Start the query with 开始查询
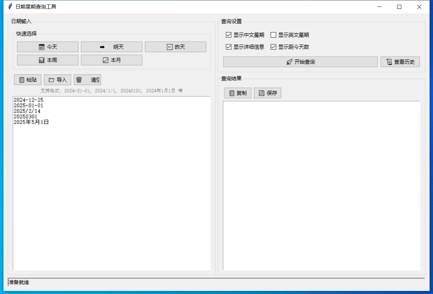This screenshot has width=433, height=294. tap(300, 62)
